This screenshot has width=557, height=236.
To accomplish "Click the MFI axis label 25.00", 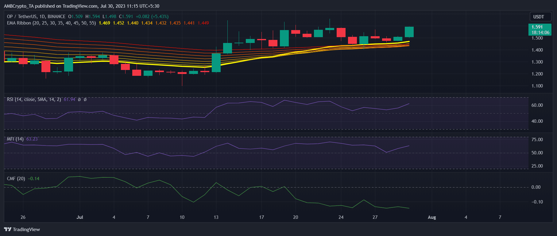I will [x=537, y=166].
